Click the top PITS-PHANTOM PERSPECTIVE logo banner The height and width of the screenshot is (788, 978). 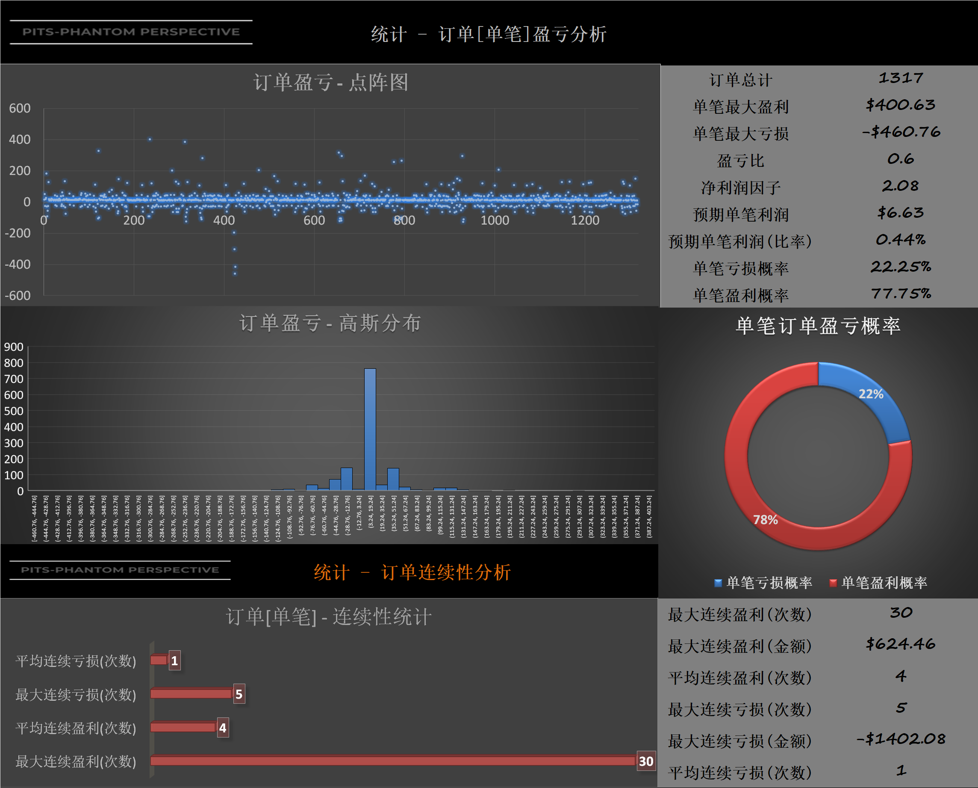[131, 32]
